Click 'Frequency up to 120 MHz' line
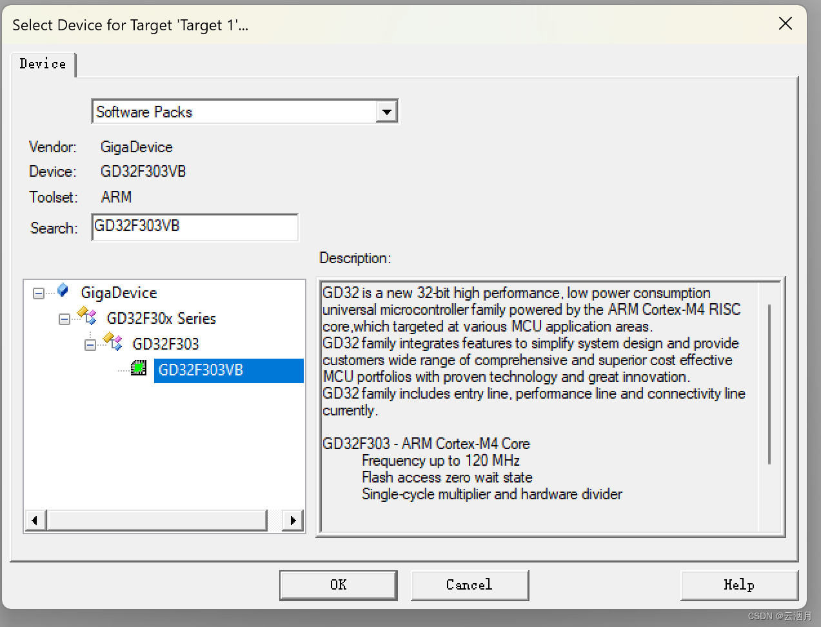This screenshot has height=627, width=821. tap(440, 461)
